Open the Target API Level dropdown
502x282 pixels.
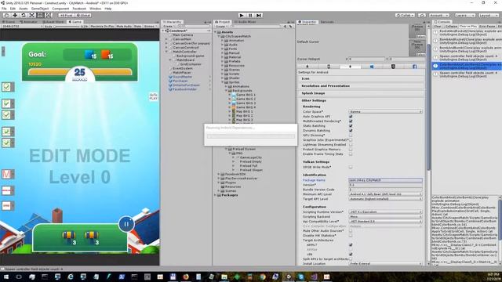click(385, 199)
